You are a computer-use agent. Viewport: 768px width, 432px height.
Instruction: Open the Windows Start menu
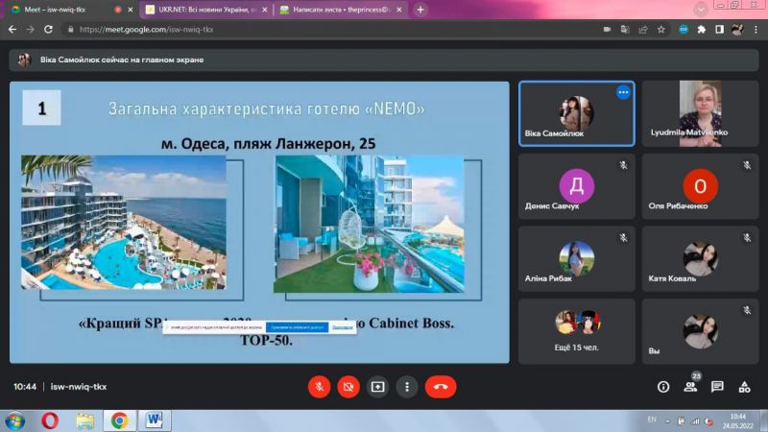[14, 421]
